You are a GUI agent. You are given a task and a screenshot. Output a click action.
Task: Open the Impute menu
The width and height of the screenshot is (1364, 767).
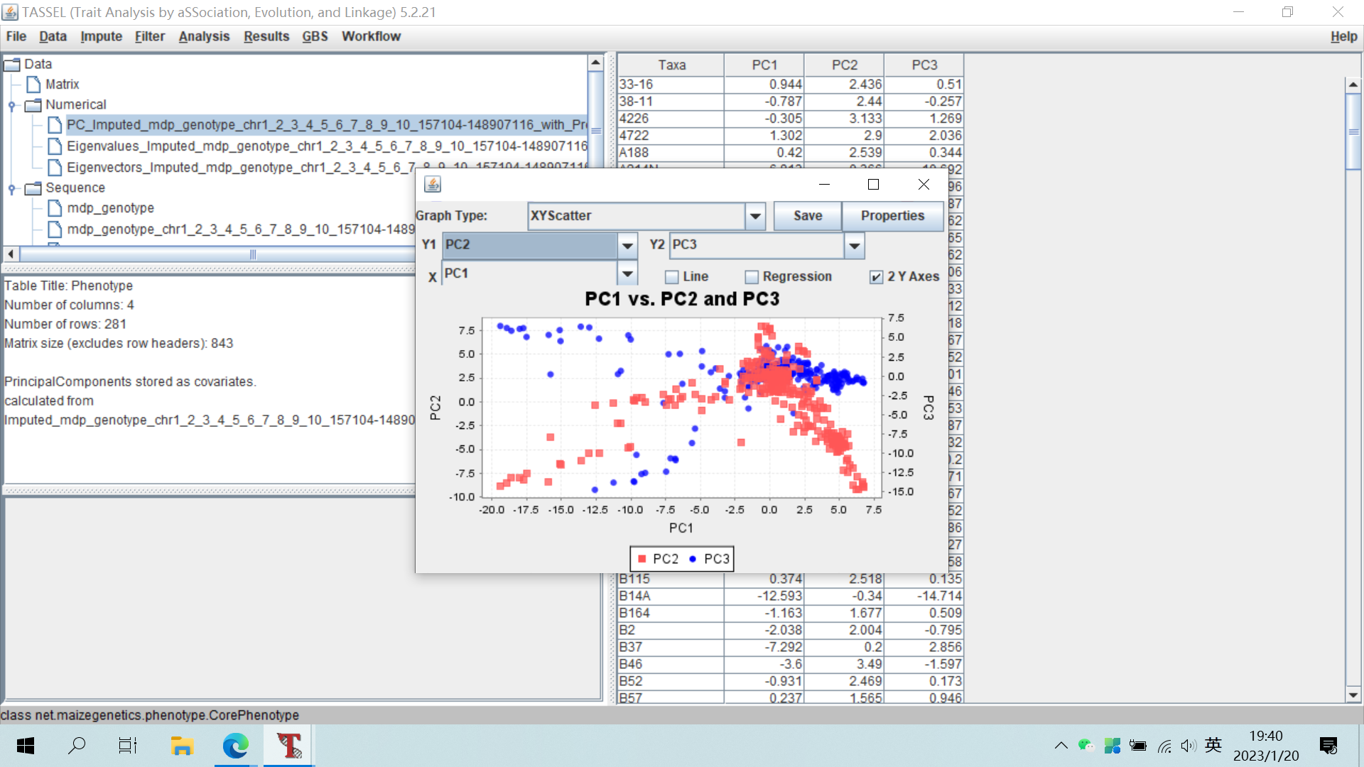pyautogui.click(x=101, y=36)
